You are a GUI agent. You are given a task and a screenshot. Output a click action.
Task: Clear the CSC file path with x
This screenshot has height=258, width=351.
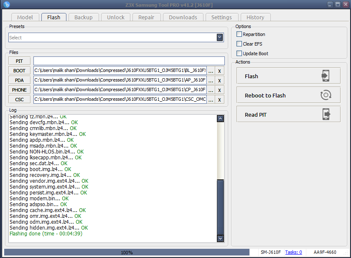click(219, 100)
